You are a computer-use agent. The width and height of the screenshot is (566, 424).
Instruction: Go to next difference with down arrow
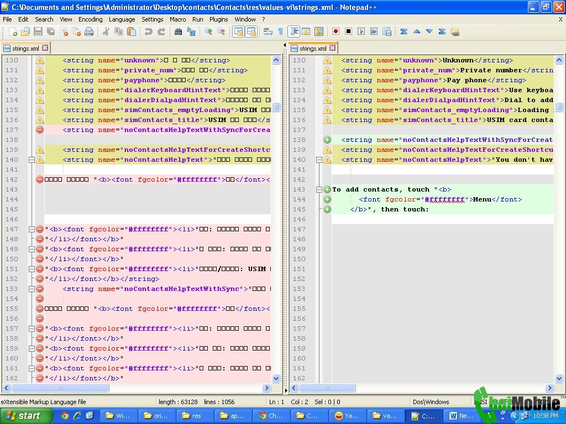click(429, 31)
